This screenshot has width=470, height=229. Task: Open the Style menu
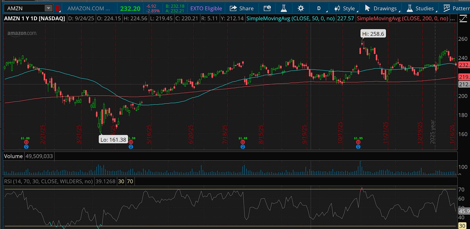coord(345,8)
